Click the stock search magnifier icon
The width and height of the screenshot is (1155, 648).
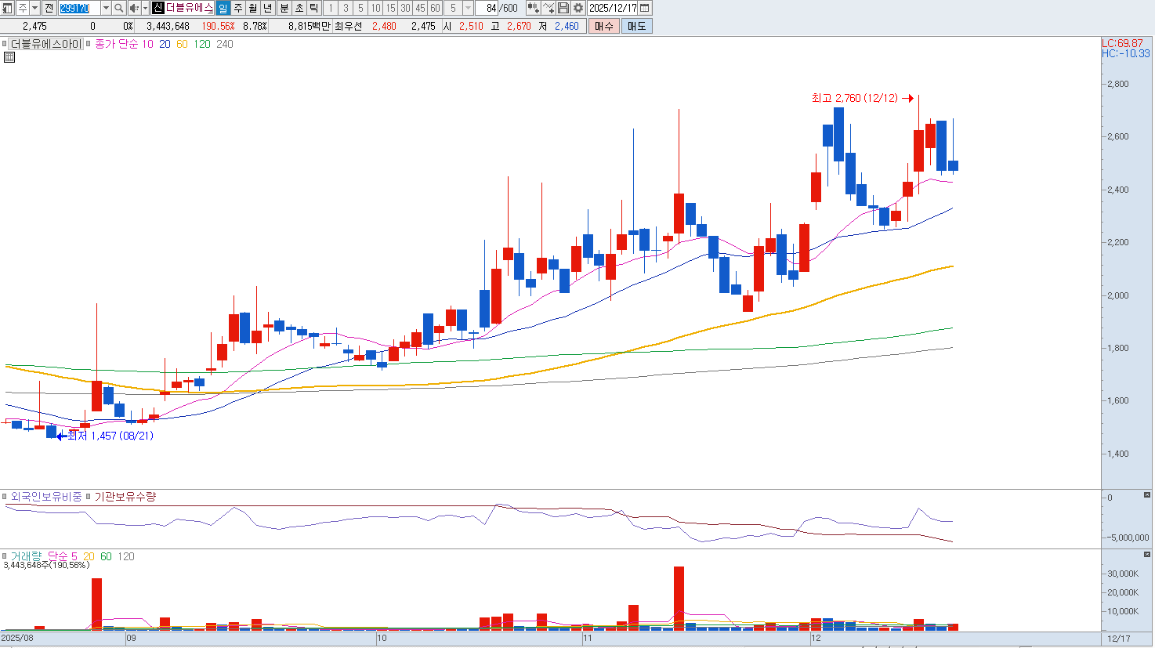click(118, 8)
